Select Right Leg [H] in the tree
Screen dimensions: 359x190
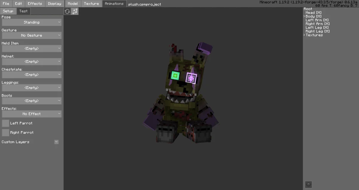pos(318,31)
